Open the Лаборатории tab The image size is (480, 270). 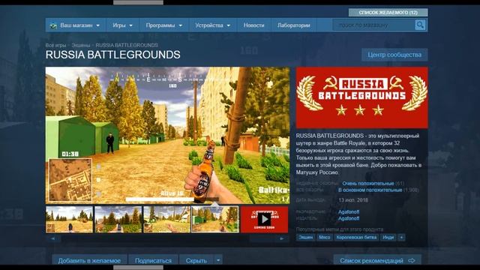pos(293,25)
